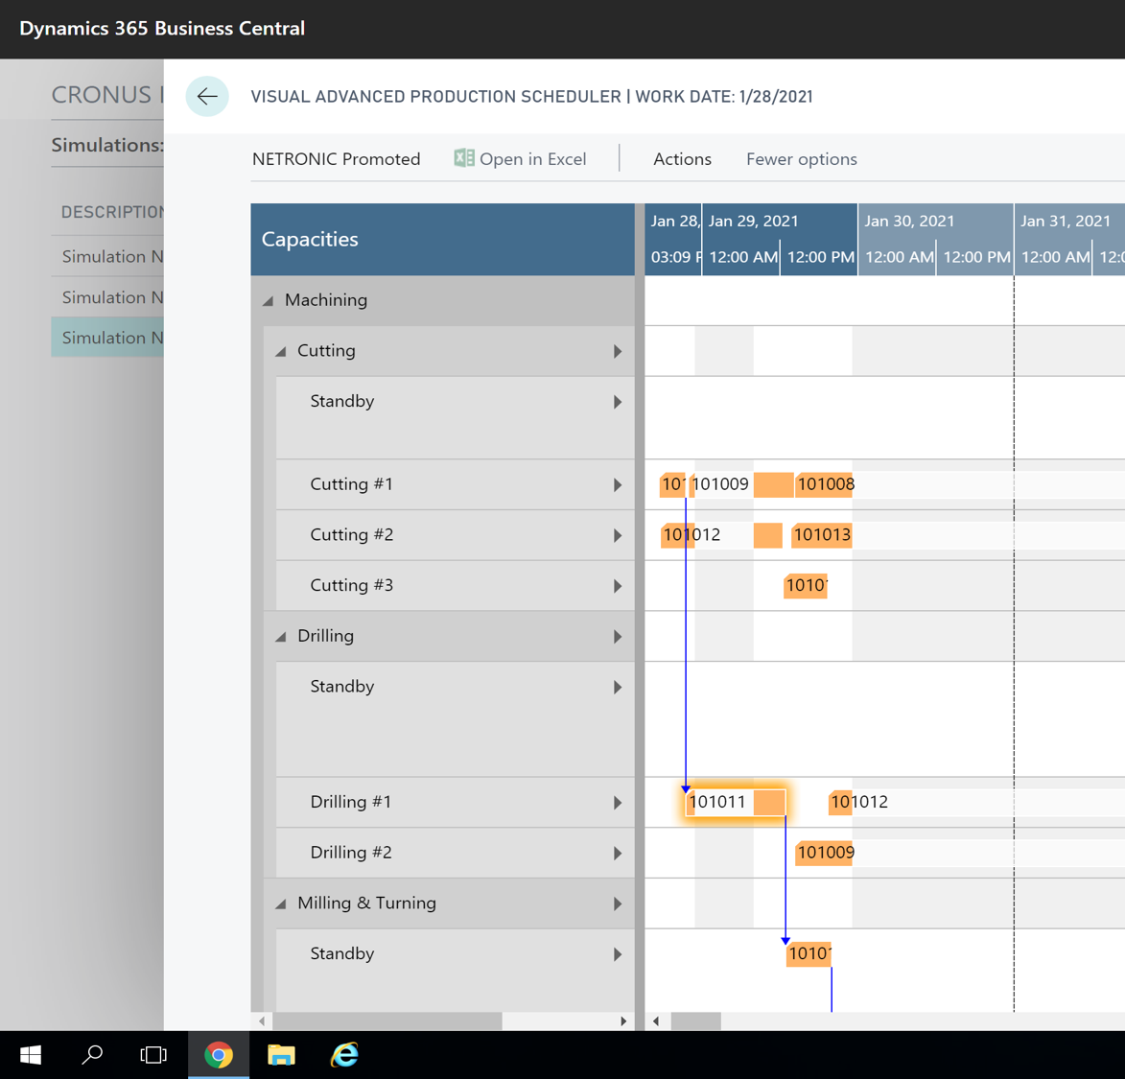Click Dynamics 365 Business Central title
The image size is (1125, 1079).
(162, 29)
